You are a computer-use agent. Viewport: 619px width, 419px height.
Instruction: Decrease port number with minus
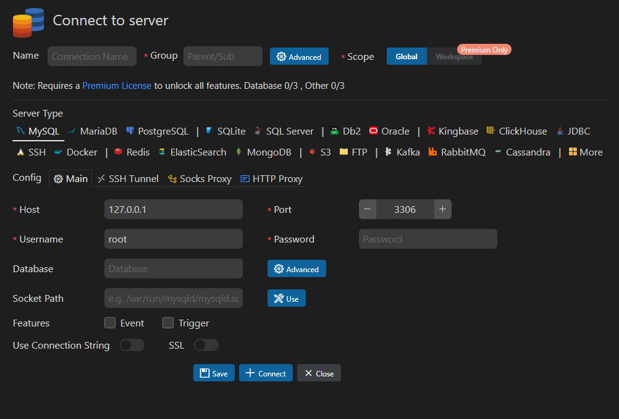point(368,209)
